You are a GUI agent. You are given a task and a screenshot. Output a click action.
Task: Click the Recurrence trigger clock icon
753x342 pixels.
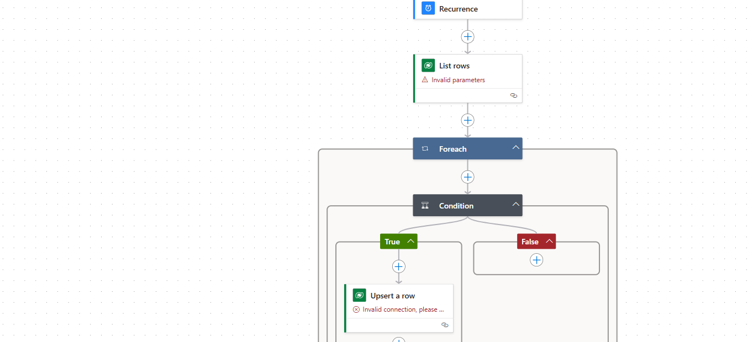[x=428, y=8]
